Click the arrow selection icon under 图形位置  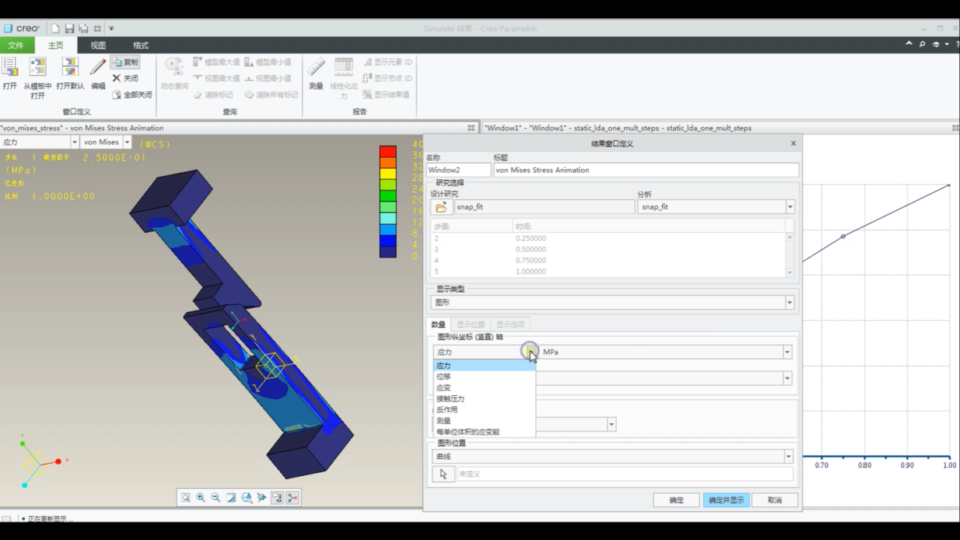point(443,474)
